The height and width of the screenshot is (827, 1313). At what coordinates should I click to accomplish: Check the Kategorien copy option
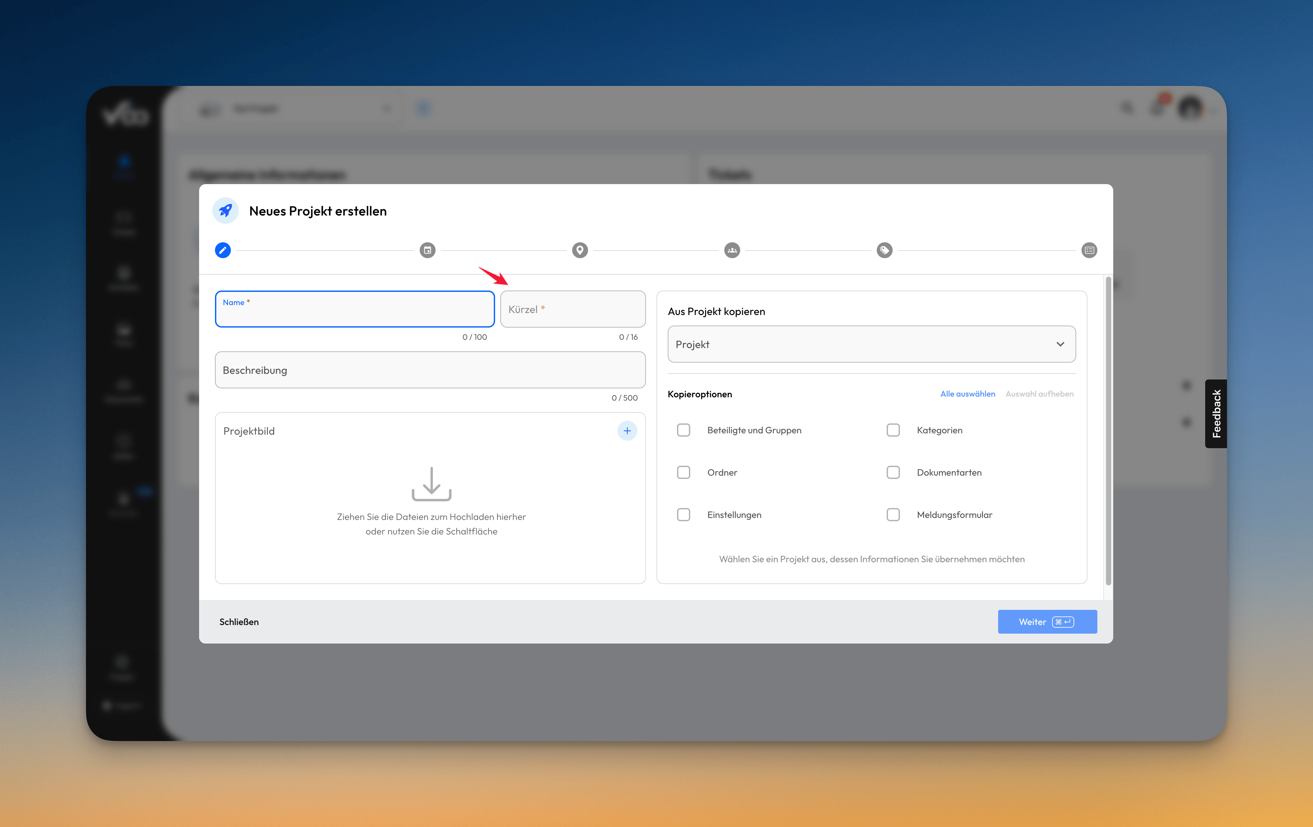(893, 430)
